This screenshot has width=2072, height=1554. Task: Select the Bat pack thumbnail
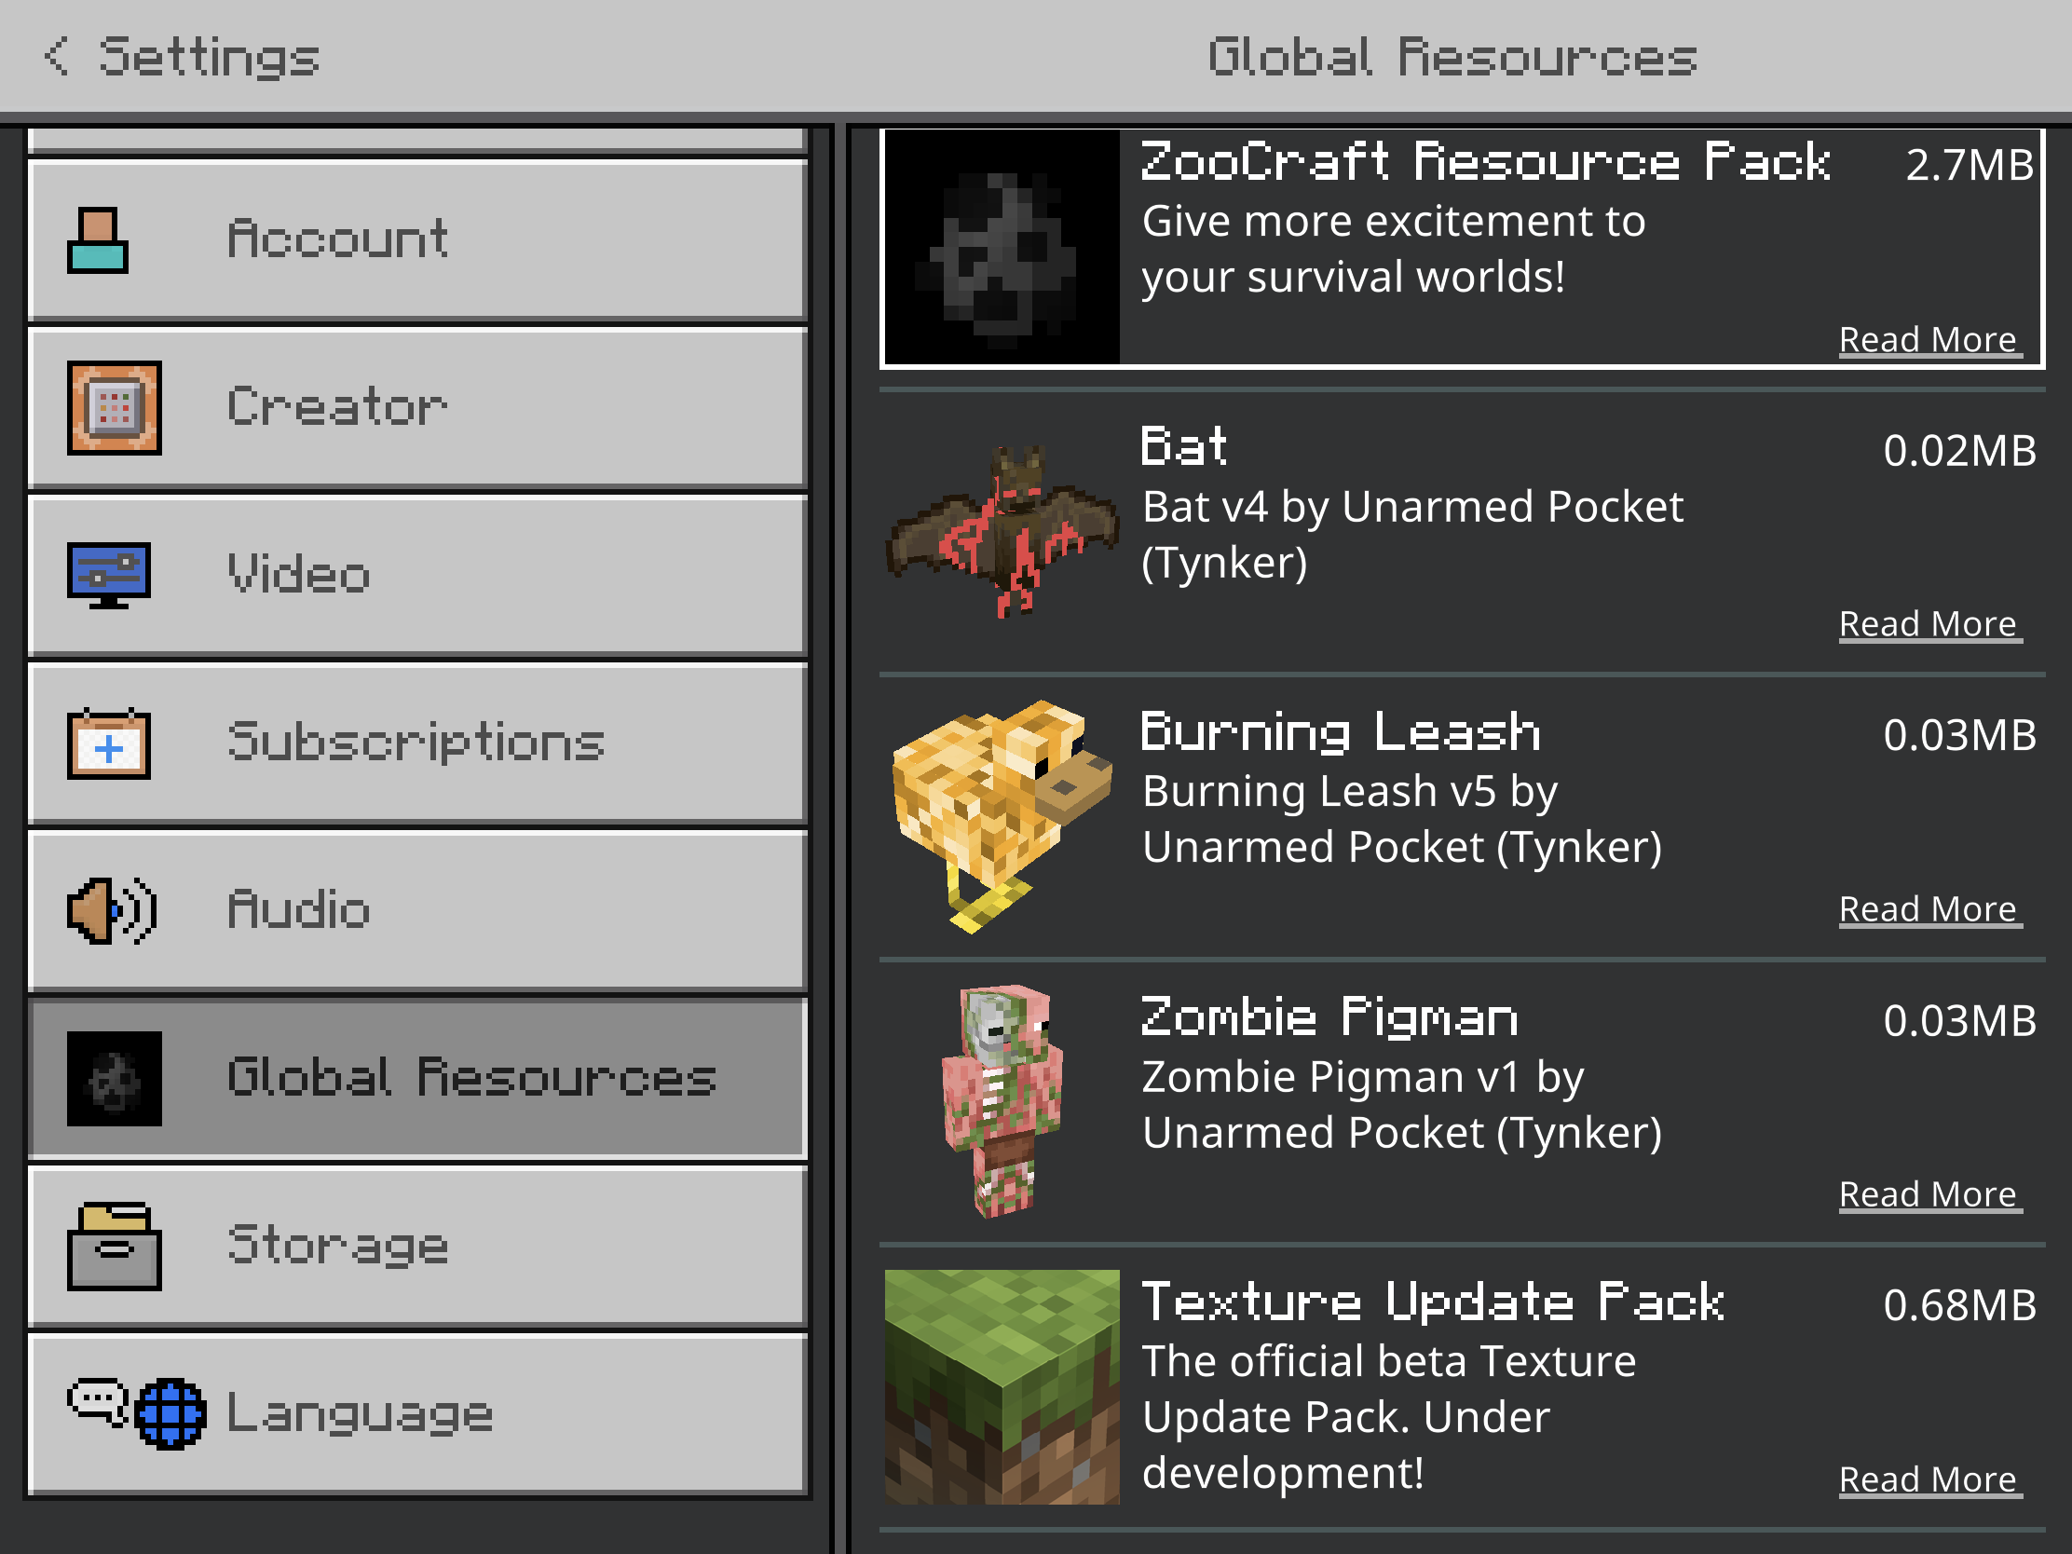(1002, 531)
